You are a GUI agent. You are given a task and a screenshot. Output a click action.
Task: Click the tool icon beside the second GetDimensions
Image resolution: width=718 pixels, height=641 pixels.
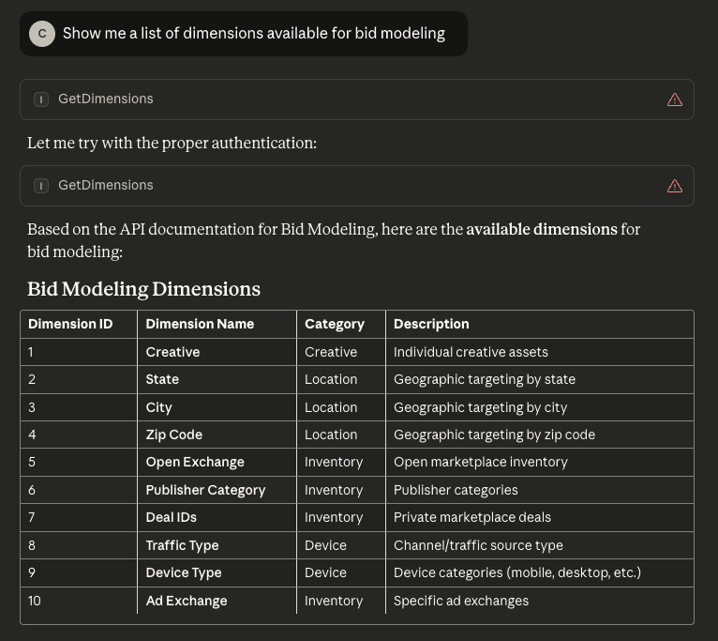pos(41,185)
